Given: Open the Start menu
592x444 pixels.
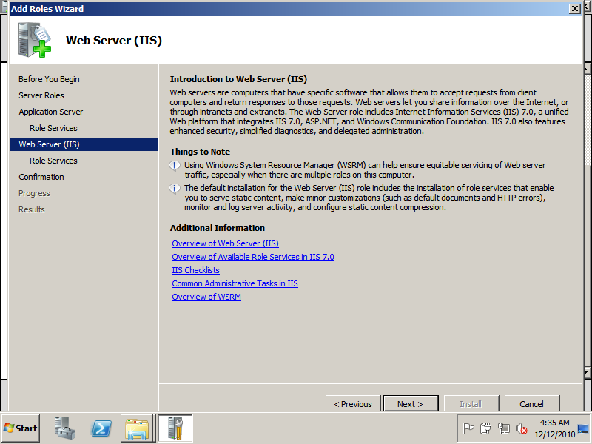Looking at the screenshot, I should click(x=21, y=428).
